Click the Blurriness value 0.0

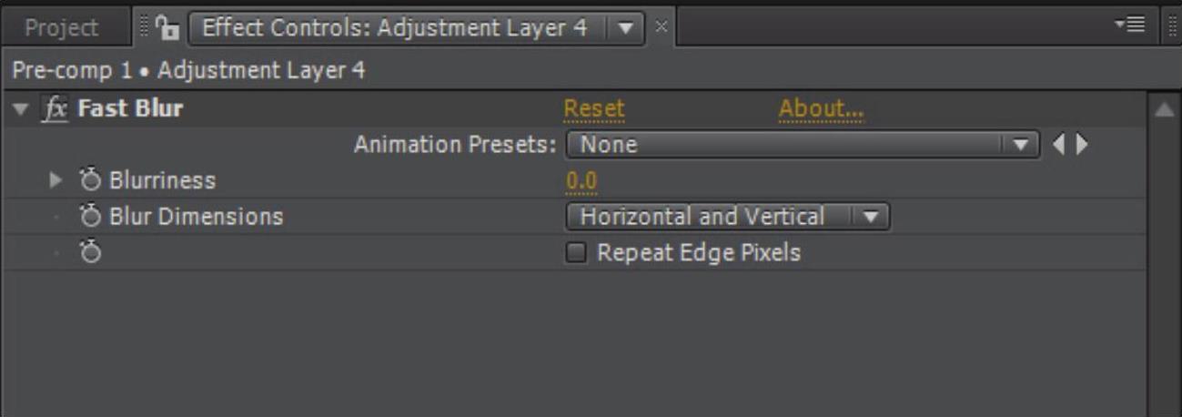tap(581, 180)
